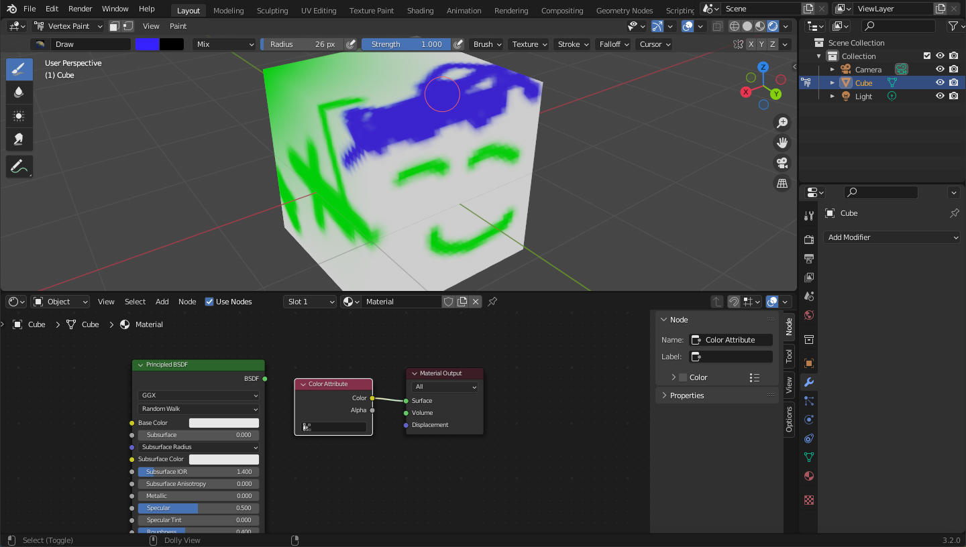966x547 pixels.
Task: Click the Blender logo icon
Action: (11, 9)
